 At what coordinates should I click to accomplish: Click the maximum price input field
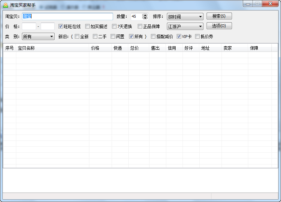pos(48,26)
